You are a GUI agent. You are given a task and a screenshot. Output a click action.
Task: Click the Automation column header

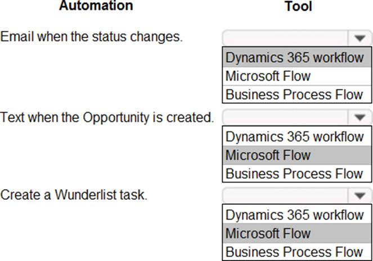pyautogui.click(x=96, y=6)
